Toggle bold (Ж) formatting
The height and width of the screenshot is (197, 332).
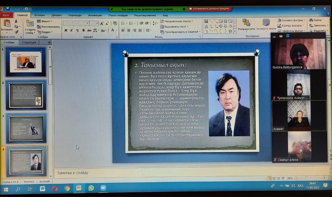66,30
